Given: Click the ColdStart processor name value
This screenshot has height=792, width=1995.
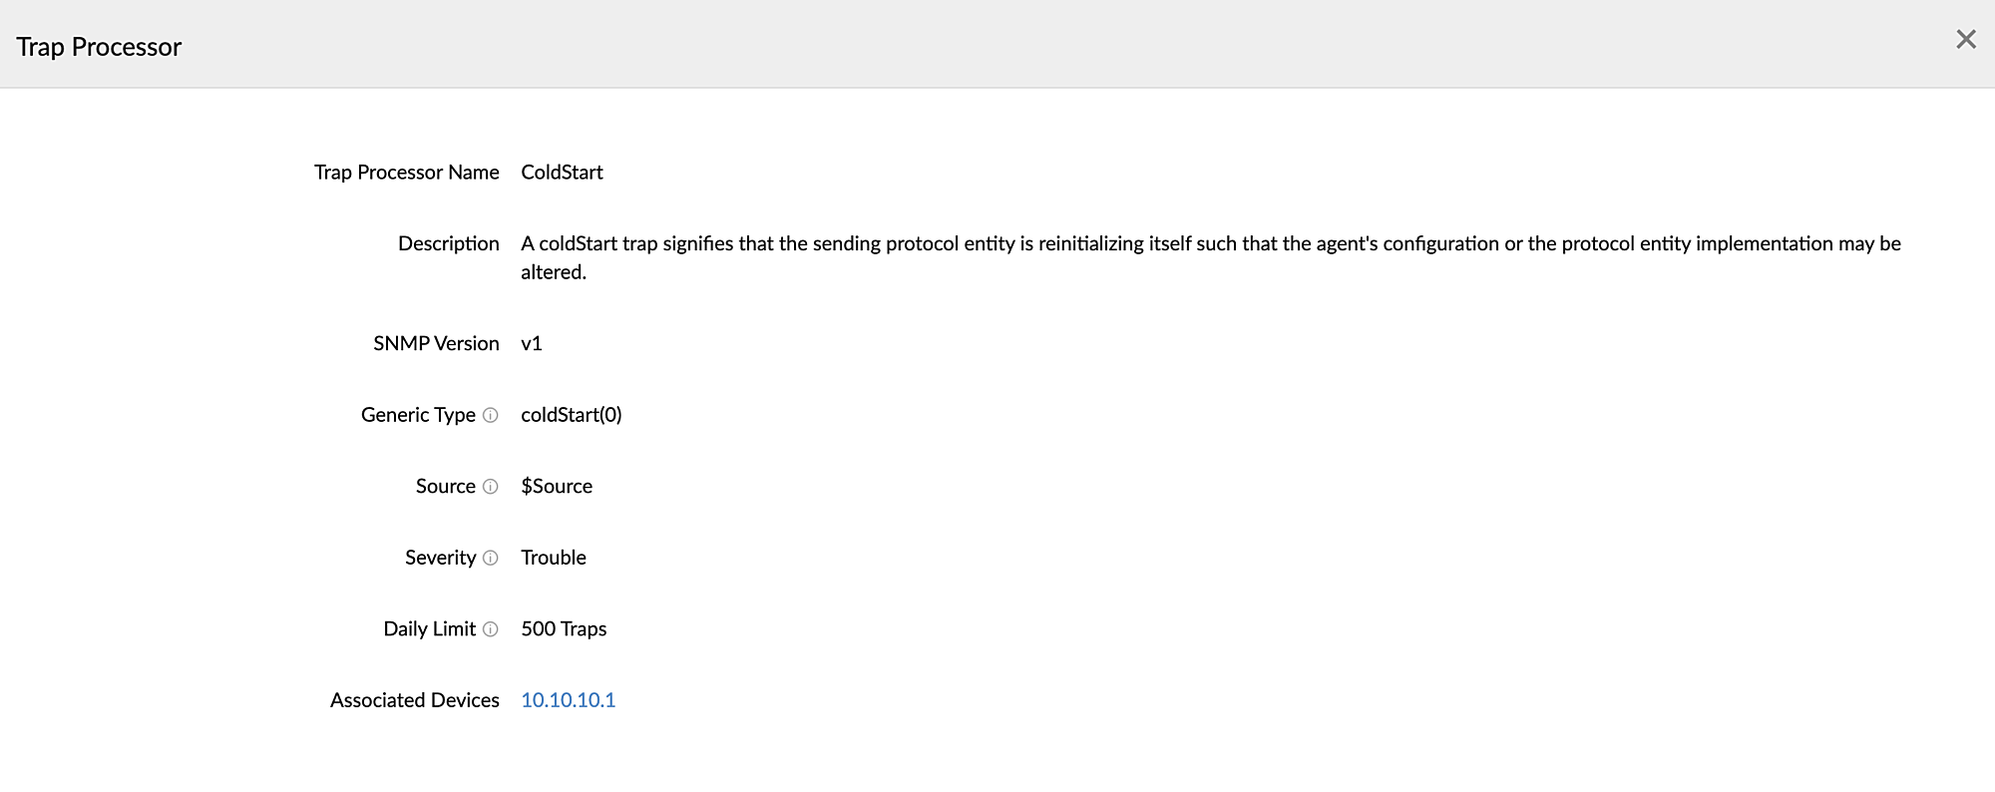Looking at the screenshot, I should 562,173.
